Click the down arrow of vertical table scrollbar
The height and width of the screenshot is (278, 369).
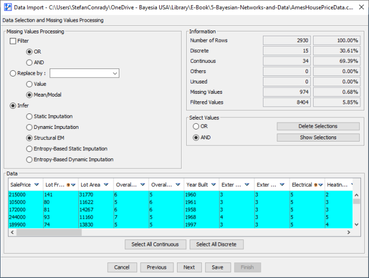tap(356, 224)
